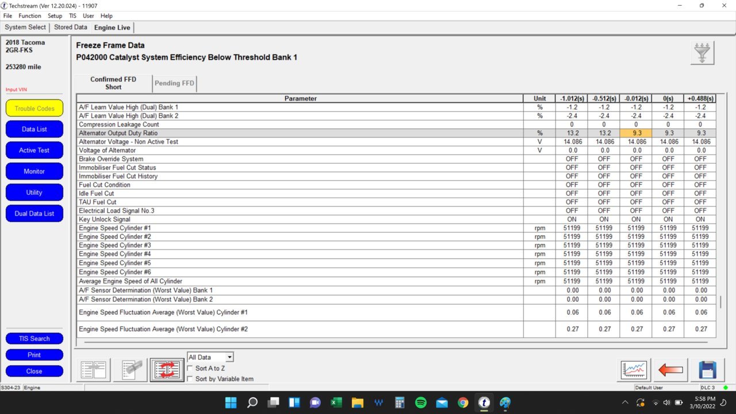Open the Setup menu
The height and width of the screenshot is (414, 736).
point(55,16)
